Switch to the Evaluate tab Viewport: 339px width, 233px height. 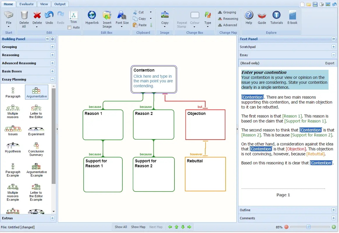[x=26, y=4]
